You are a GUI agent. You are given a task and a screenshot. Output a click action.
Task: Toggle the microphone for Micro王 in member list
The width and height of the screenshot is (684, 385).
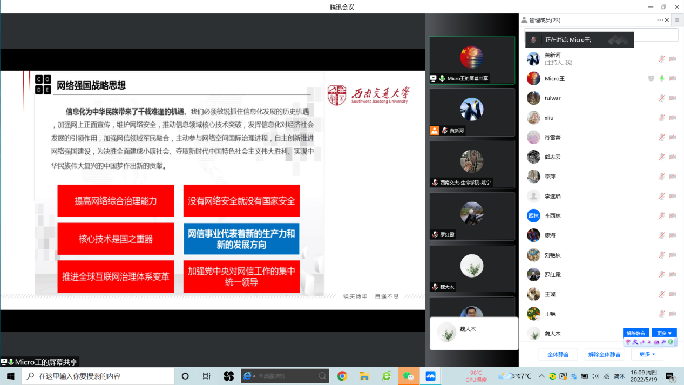pyautogui.click(x=662, y=78)
